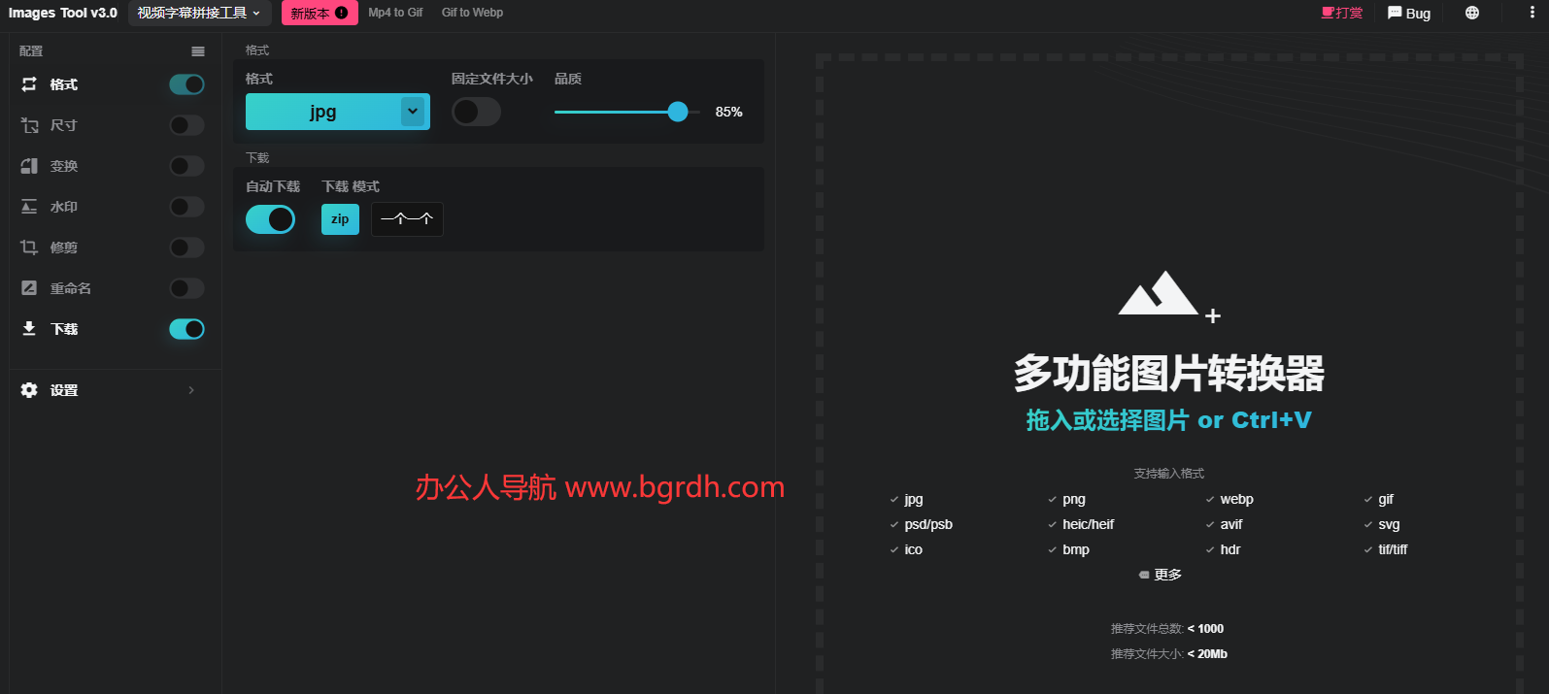The width and height of the screenshot is (1549, 694).
Task: Enable the 固定文件大小 switch
Action: click(476, 112)
